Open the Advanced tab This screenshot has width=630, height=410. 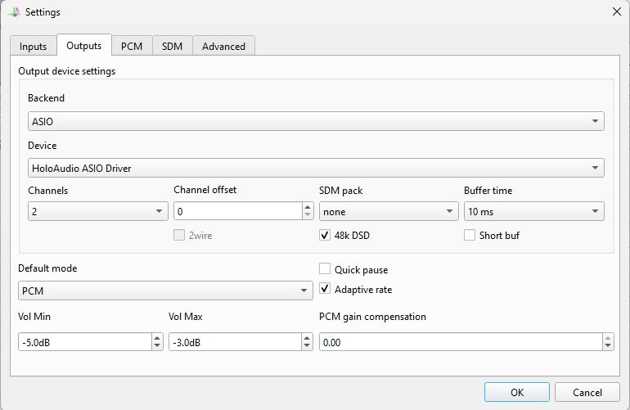[x=223, y=46]
